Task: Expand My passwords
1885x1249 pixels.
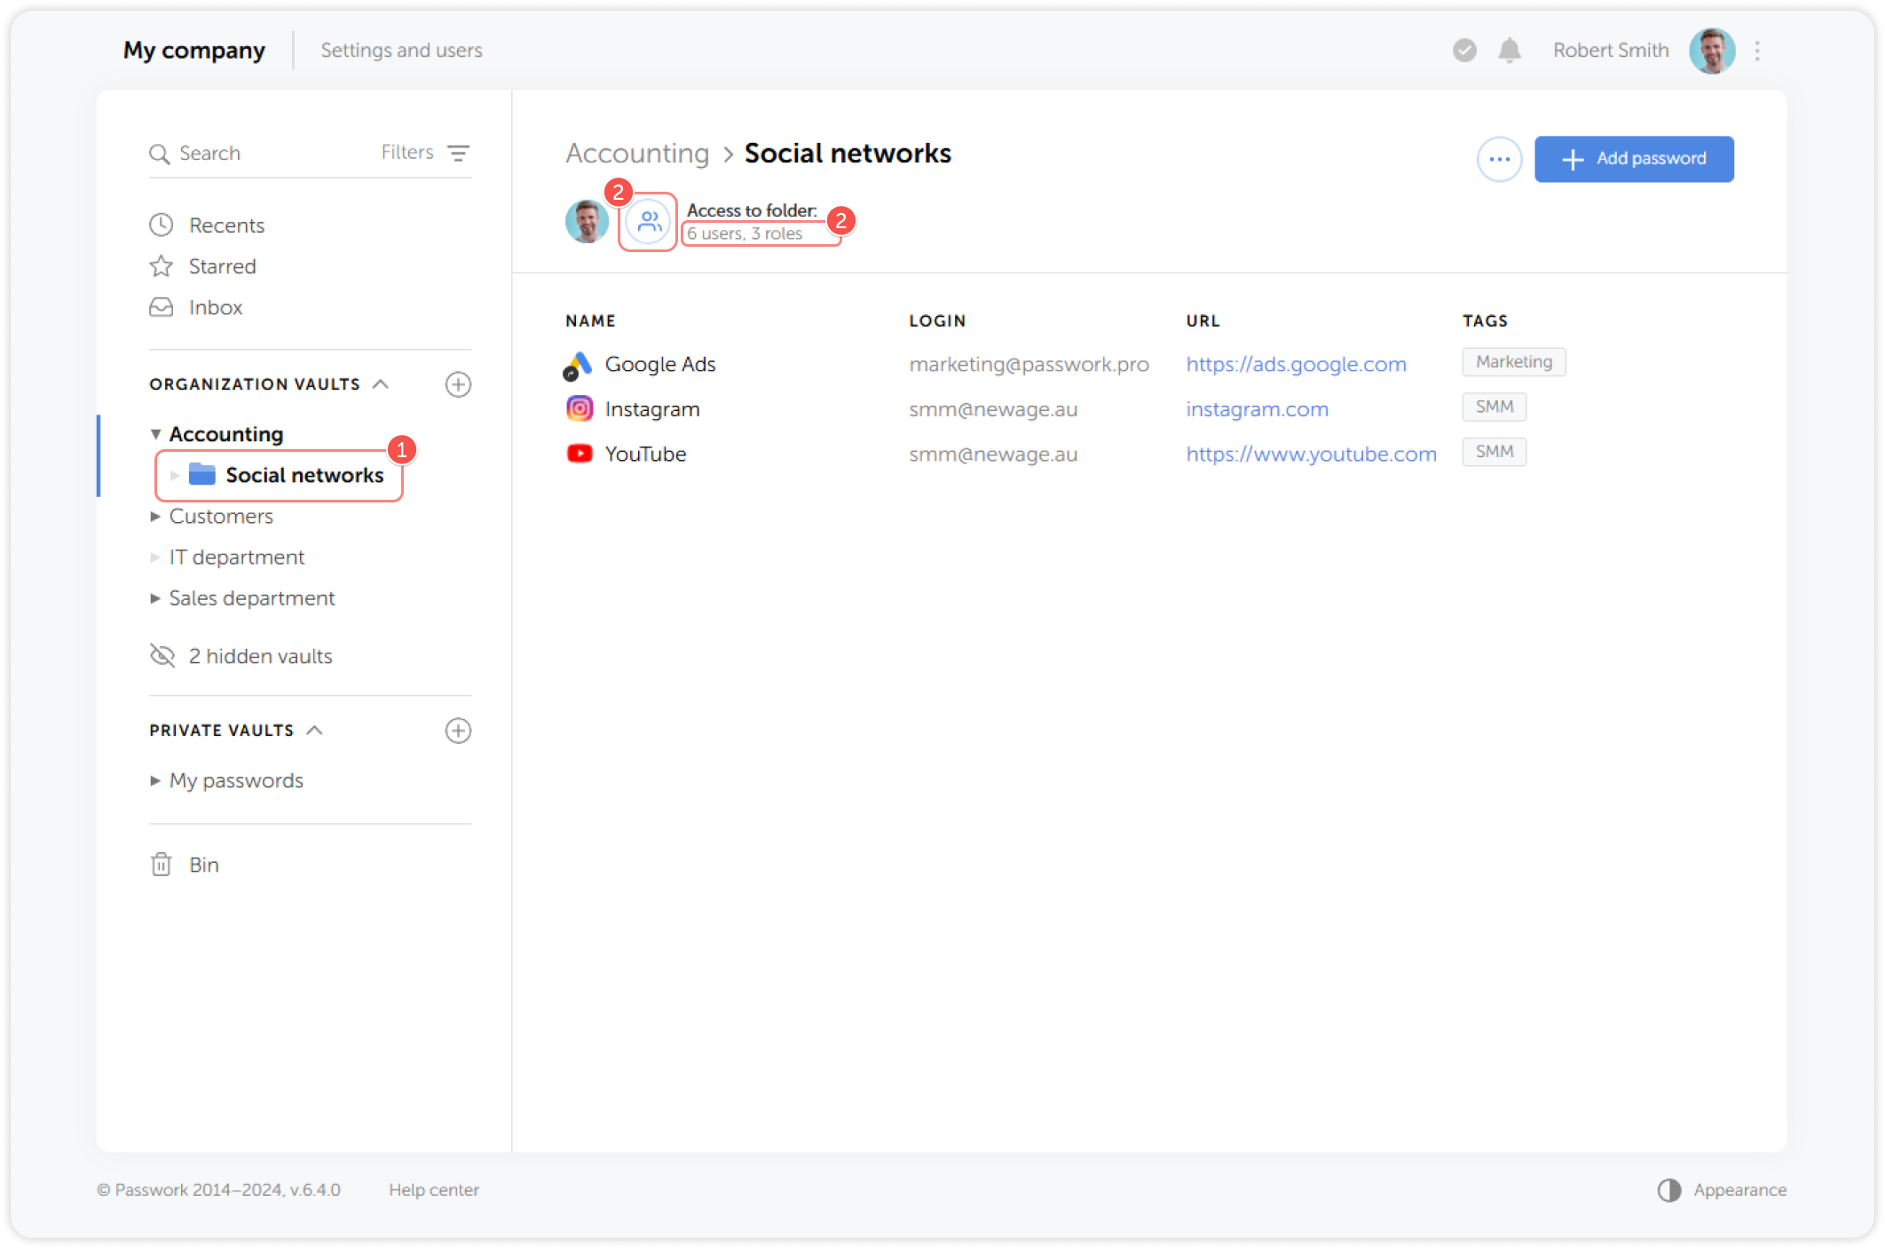Action: 156,780
